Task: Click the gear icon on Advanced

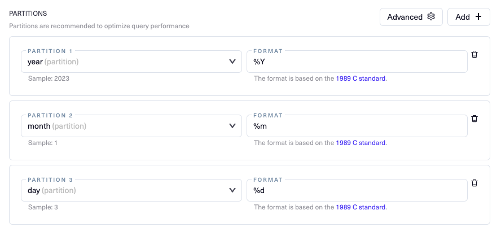Action: pyautogui.click(x=431, y=16)
